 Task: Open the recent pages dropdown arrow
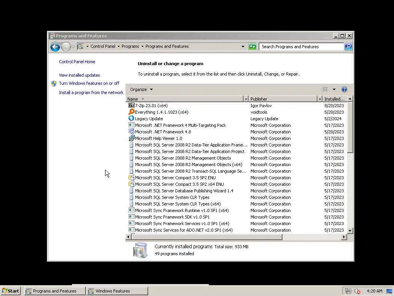pos(73,47)
